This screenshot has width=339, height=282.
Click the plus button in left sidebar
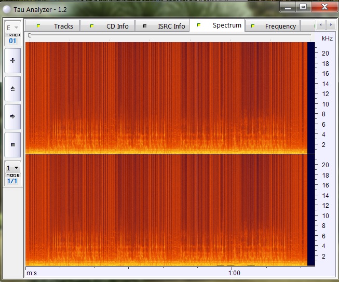click(12, 61)
